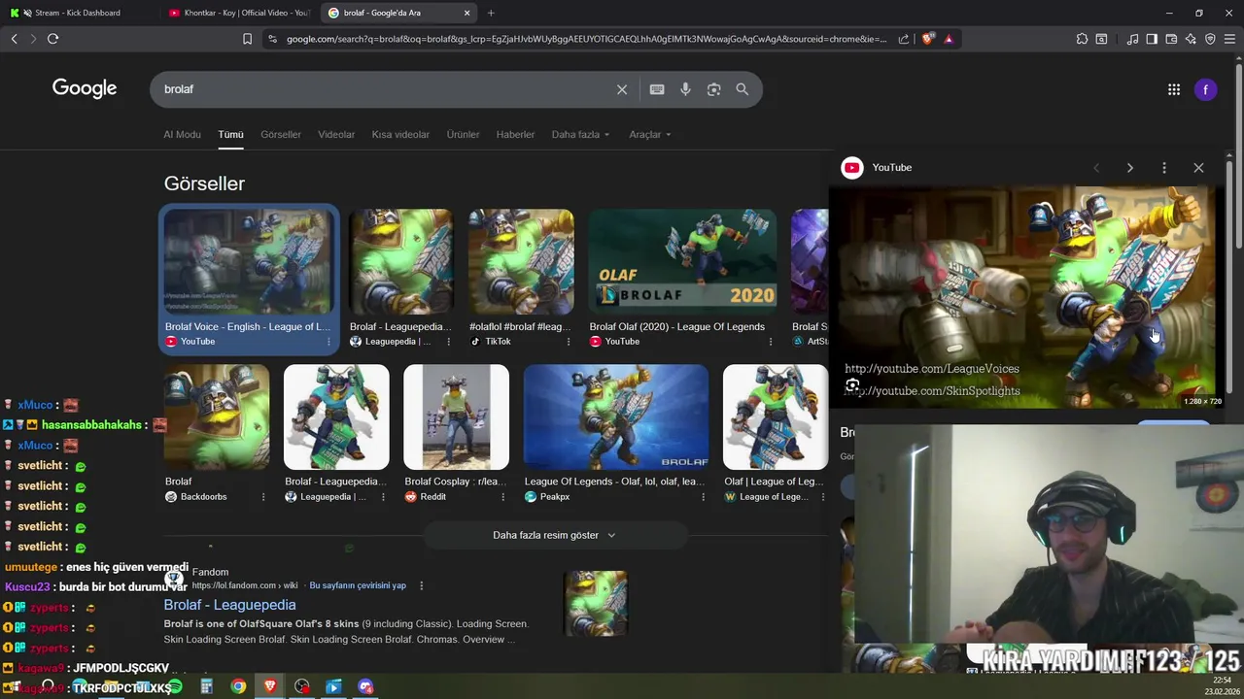Open Calculator from the taskbar
This screenshot has width=1244, height=699.
[206, 687]
